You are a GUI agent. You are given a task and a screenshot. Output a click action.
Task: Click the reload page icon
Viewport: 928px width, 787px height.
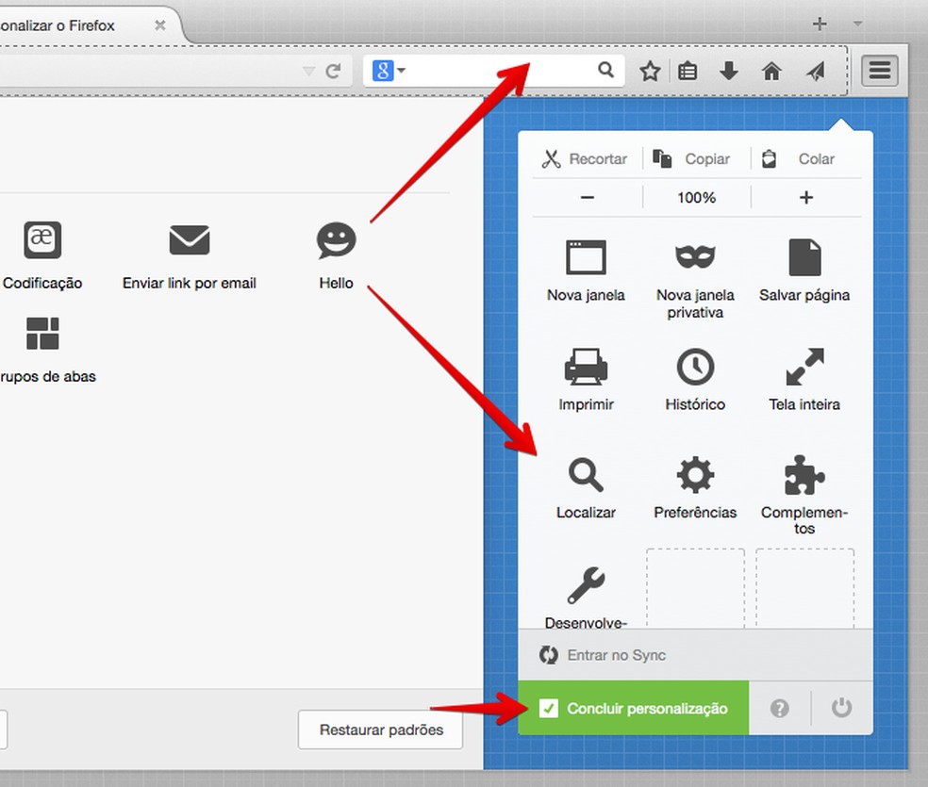pos(333,72)
